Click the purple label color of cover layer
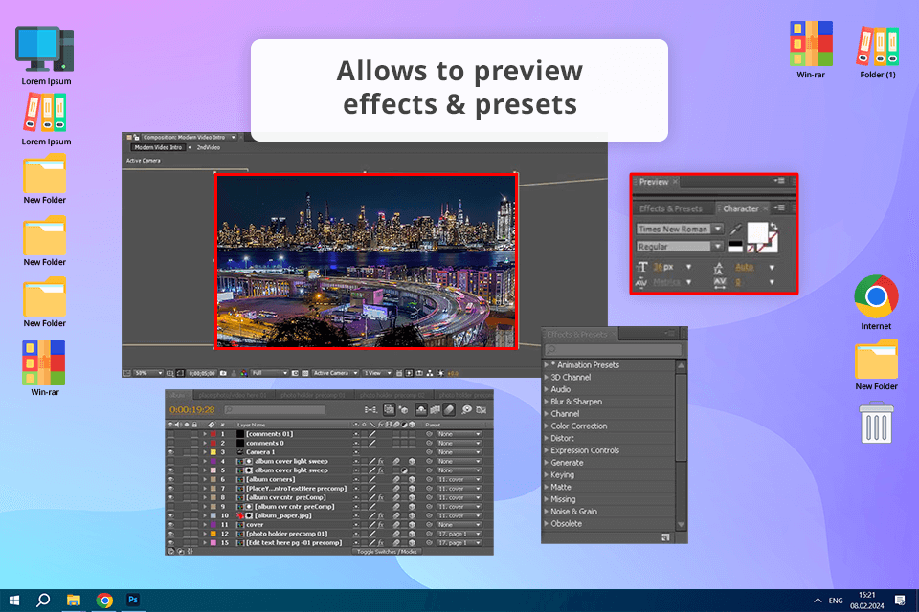The width and height of the screenshot is (919, 612). [213, 525]
